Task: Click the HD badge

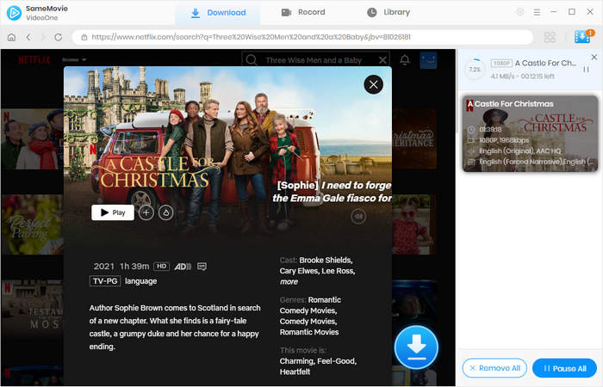Action: [x=162, y=266]
